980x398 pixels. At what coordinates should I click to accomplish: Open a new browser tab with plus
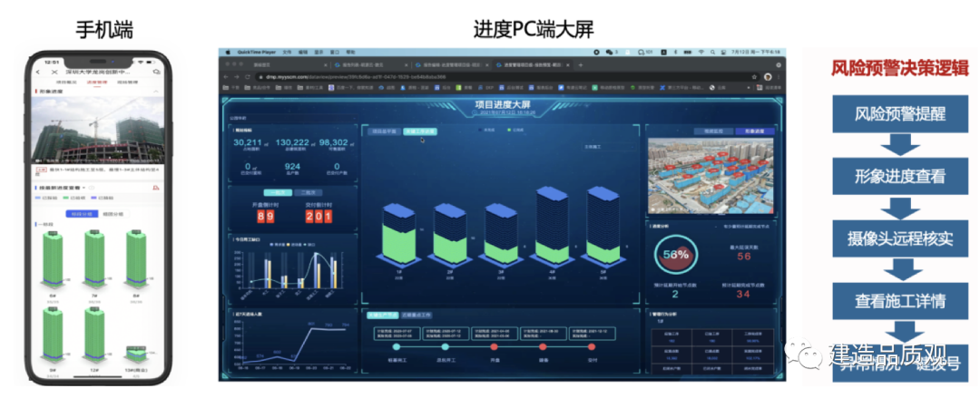coord(580,65)
